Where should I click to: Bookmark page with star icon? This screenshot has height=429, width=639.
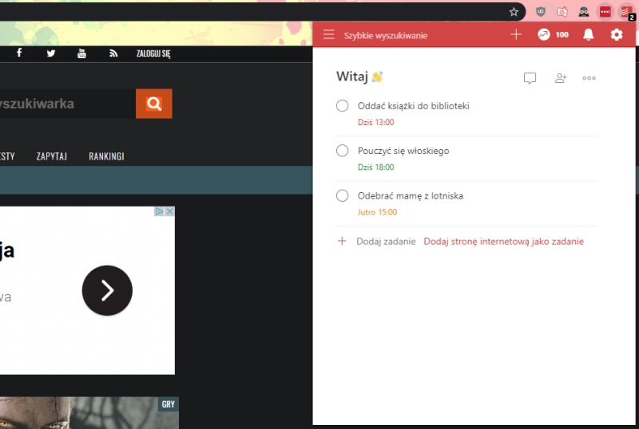tap(514, 12)
